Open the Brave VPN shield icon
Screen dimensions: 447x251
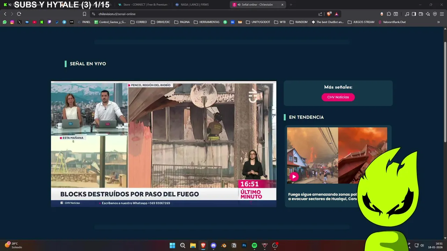click(x=435, y=14)
